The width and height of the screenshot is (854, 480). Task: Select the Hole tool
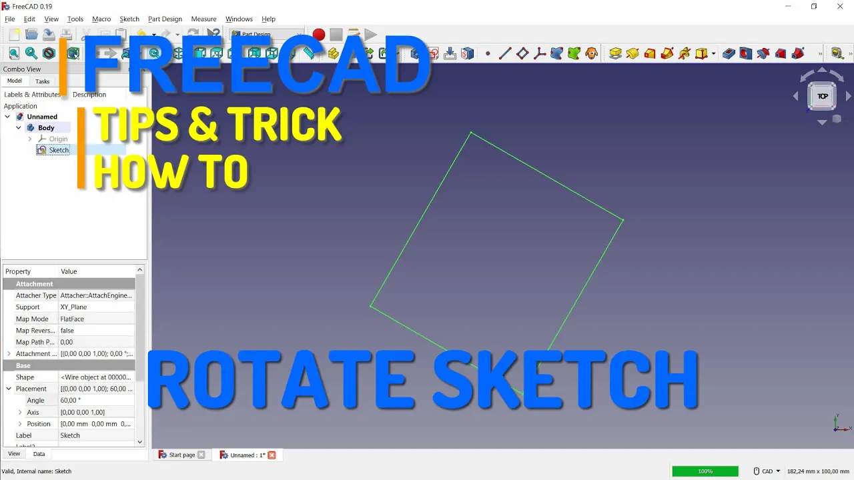747,53
